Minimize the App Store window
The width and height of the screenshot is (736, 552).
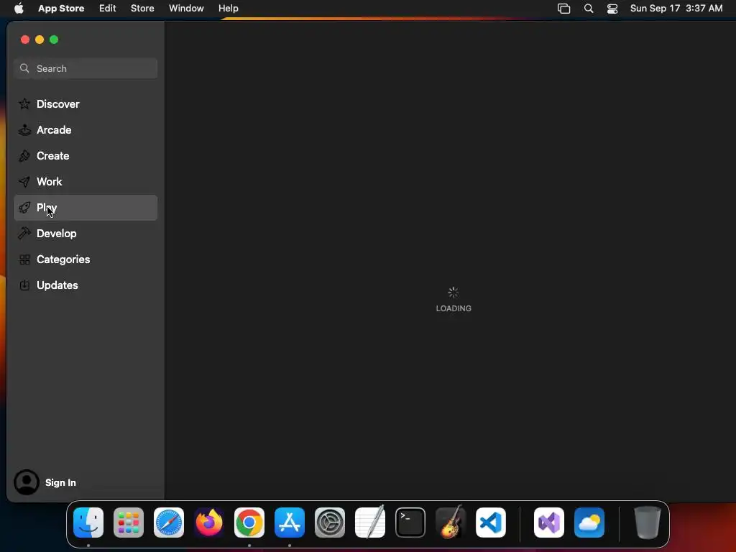(40, 40)
